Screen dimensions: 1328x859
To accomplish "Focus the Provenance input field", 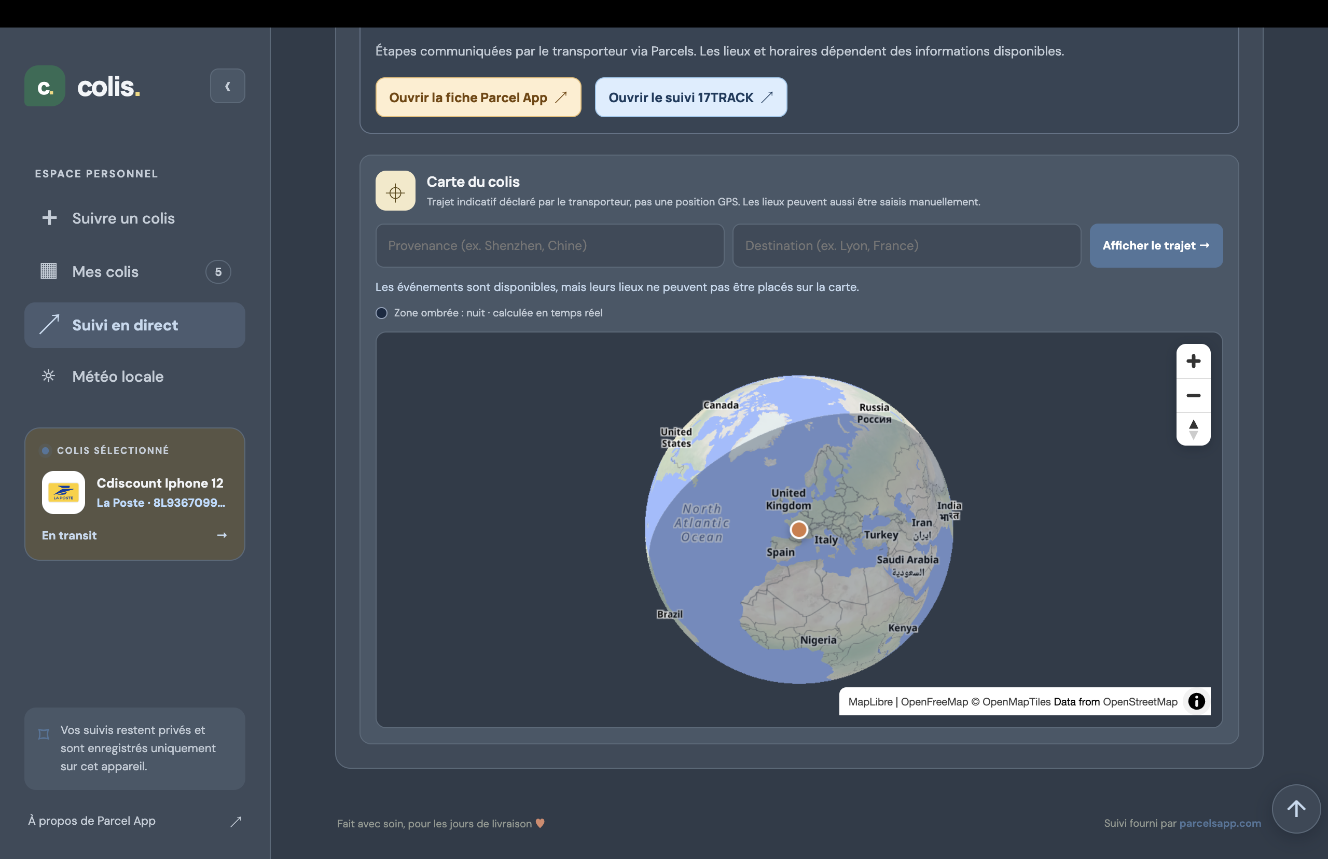I will (x=549, y=245).
